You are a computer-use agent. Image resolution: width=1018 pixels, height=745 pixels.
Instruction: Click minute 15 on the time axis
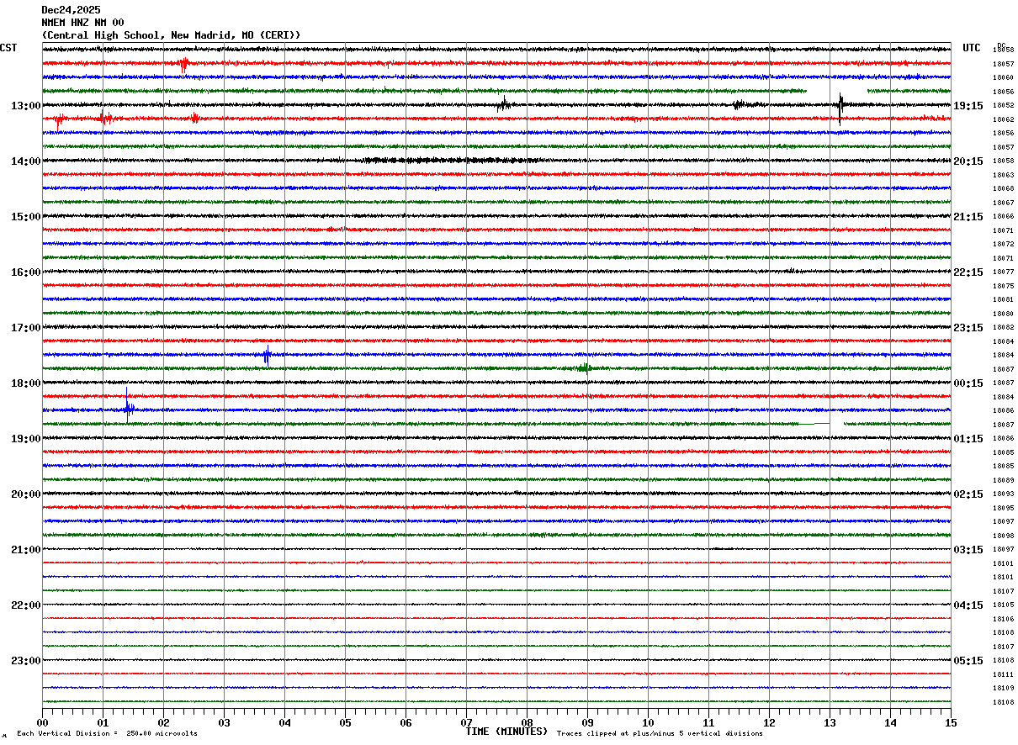(951, 722)
